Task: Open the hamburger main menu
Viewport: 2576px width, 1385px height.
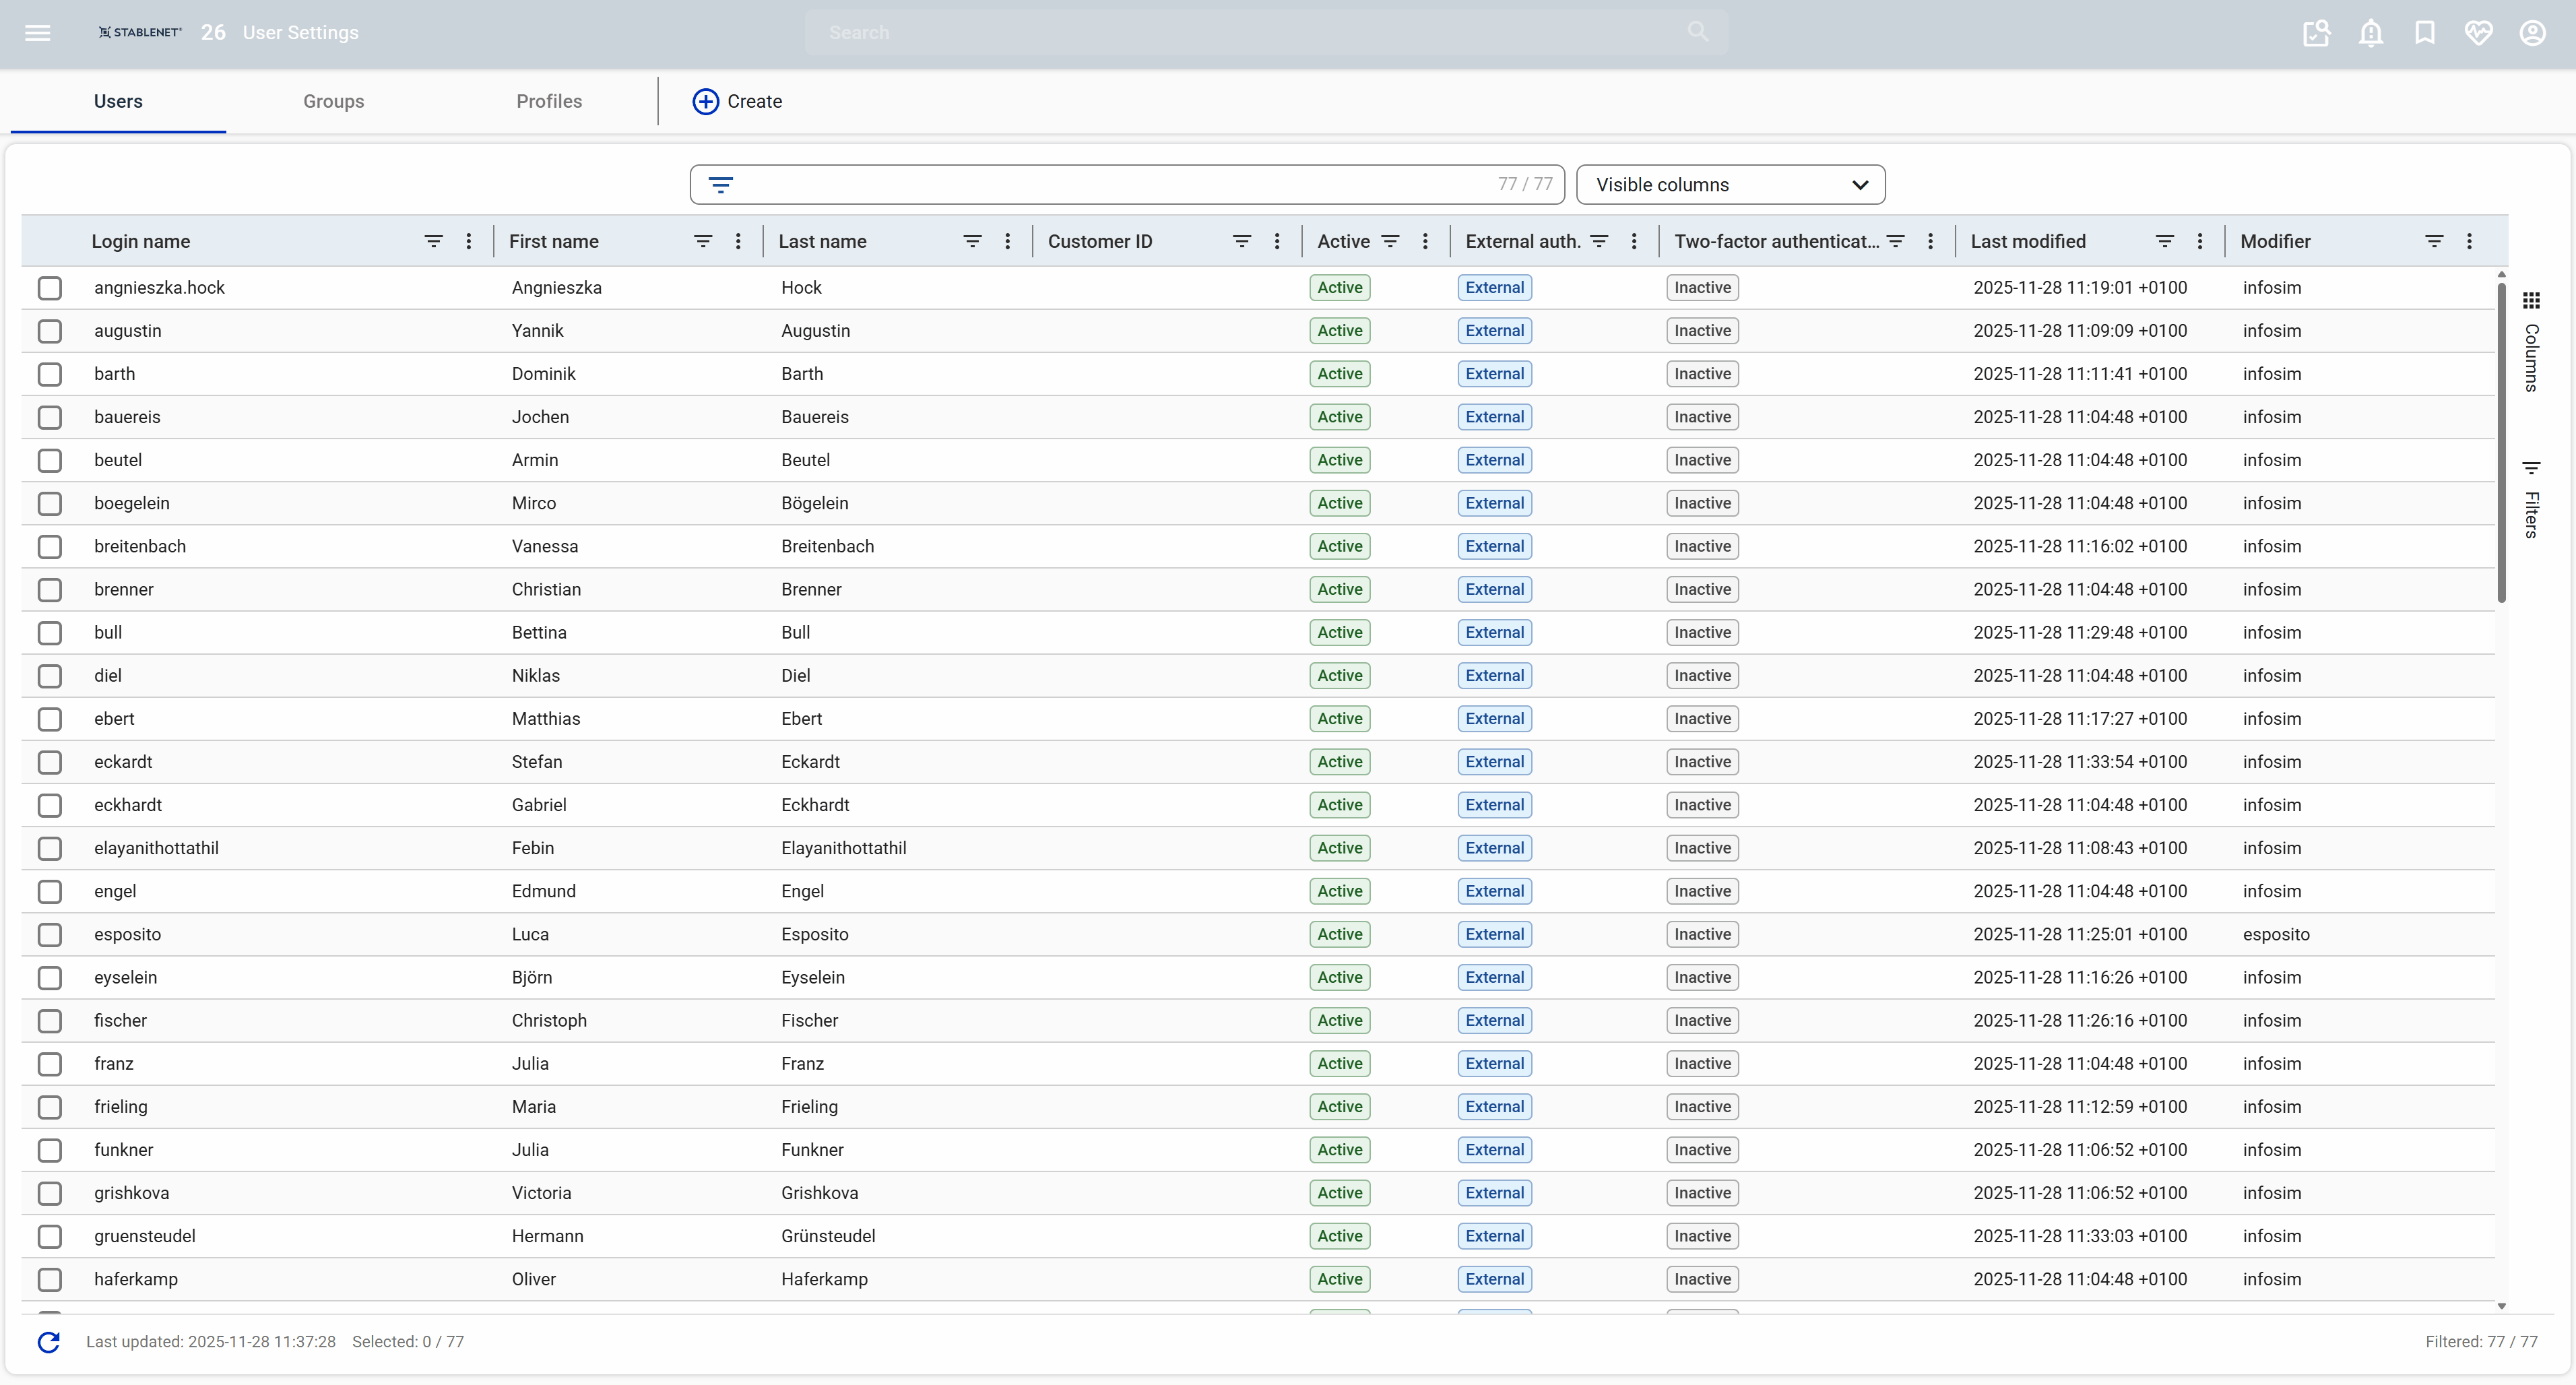Action: coord(37,33)
